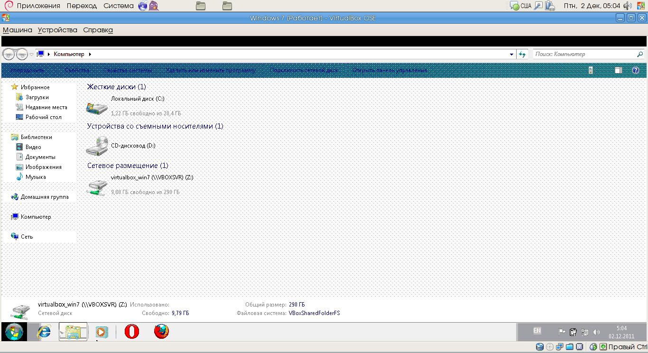This screenshot has width=648, height=353.
Task: Click the VirtualBox hard disk status icon
Action: pyautogui.click(x=540, y=347)
